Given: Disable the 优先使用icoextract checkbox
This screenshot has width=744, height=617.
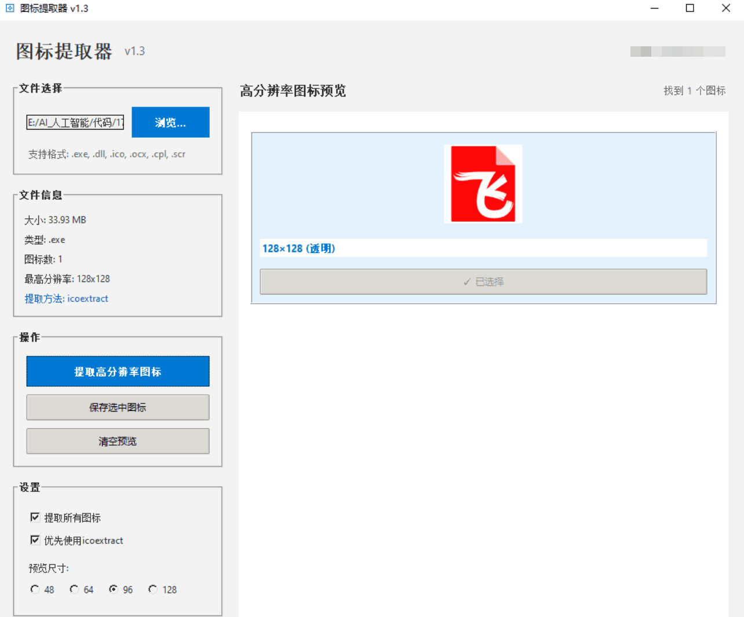Looking at the screenshot, I should (x=35, y=539).
